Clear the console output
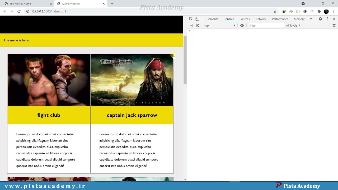Screen dimensions: 338x190 coord(198,26)
